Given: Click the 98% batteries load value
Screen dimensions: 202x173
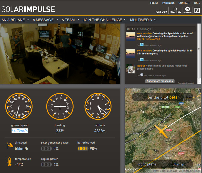Looking at the screenshot, I should (93, 149).
